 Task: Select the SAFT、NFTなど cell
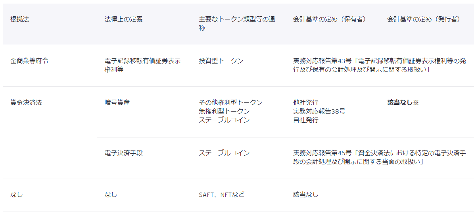pyautogui.click(x=222, y=195)
